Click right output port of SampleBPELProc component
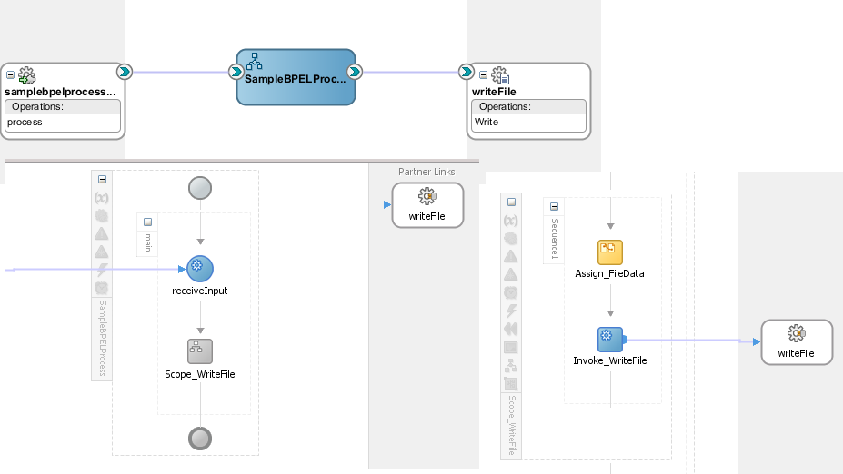 click(x=355, y=72)
